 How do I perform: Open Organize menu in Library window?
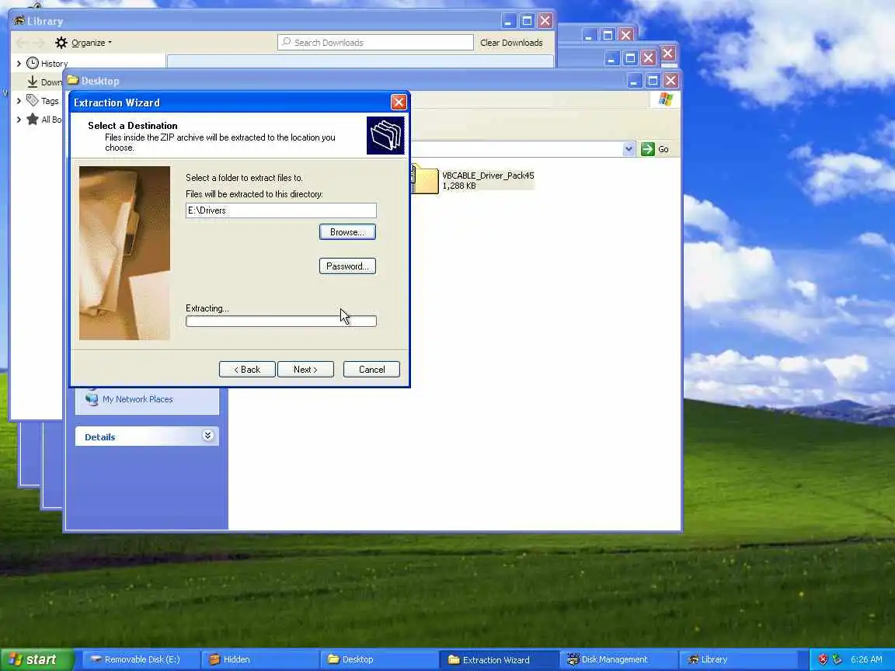click(84, 43)
